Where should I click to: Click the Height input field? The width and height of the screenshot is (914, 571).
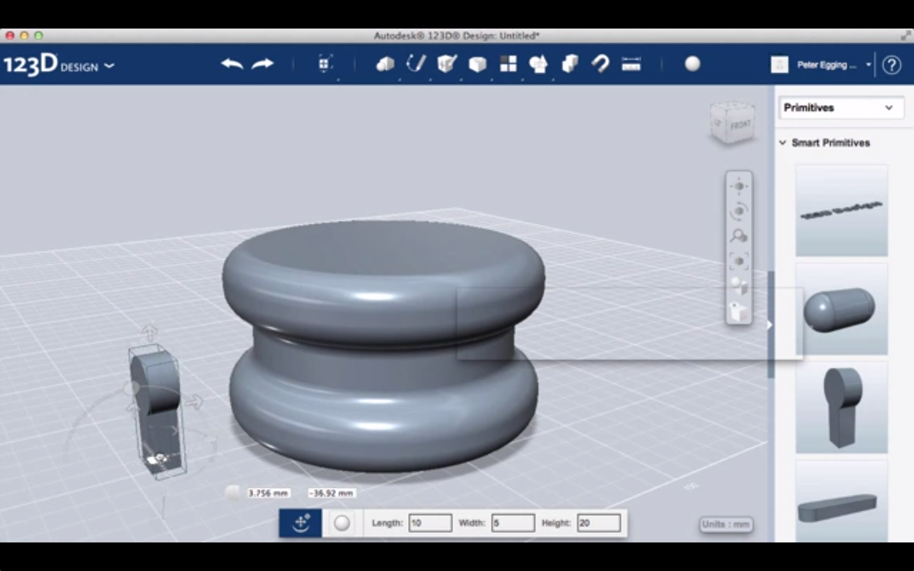[599, 523]
